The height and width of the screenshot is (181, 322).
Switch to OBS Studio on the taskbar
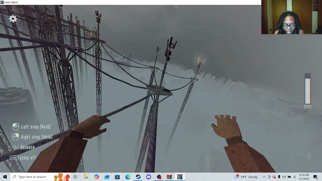pos(159,177)
